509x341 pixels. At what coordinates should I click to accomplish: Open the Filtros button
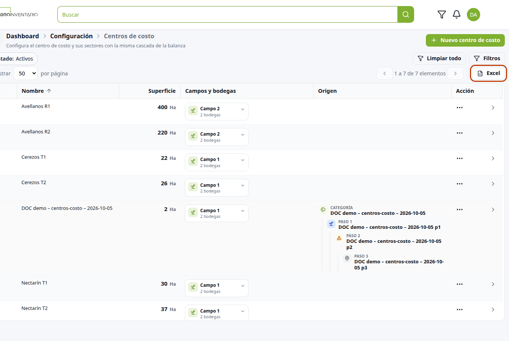tap(487, 58)
